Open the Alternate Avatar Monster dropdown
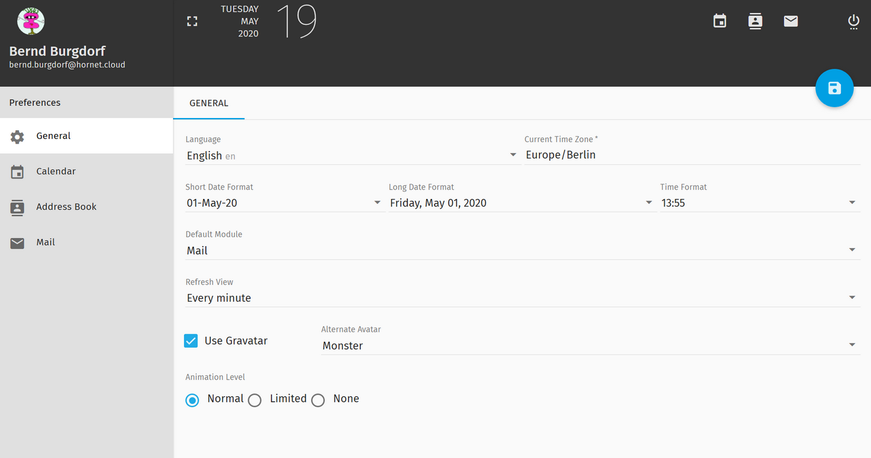The image size is (871, 458). click(x=591, y=346)
